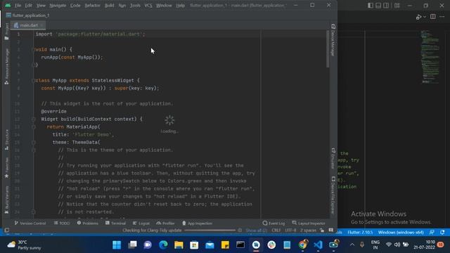This screenshot has height=253, width=450.
Task: Open Visual Studio Code from the taskbar
Action: coord(318,245)
